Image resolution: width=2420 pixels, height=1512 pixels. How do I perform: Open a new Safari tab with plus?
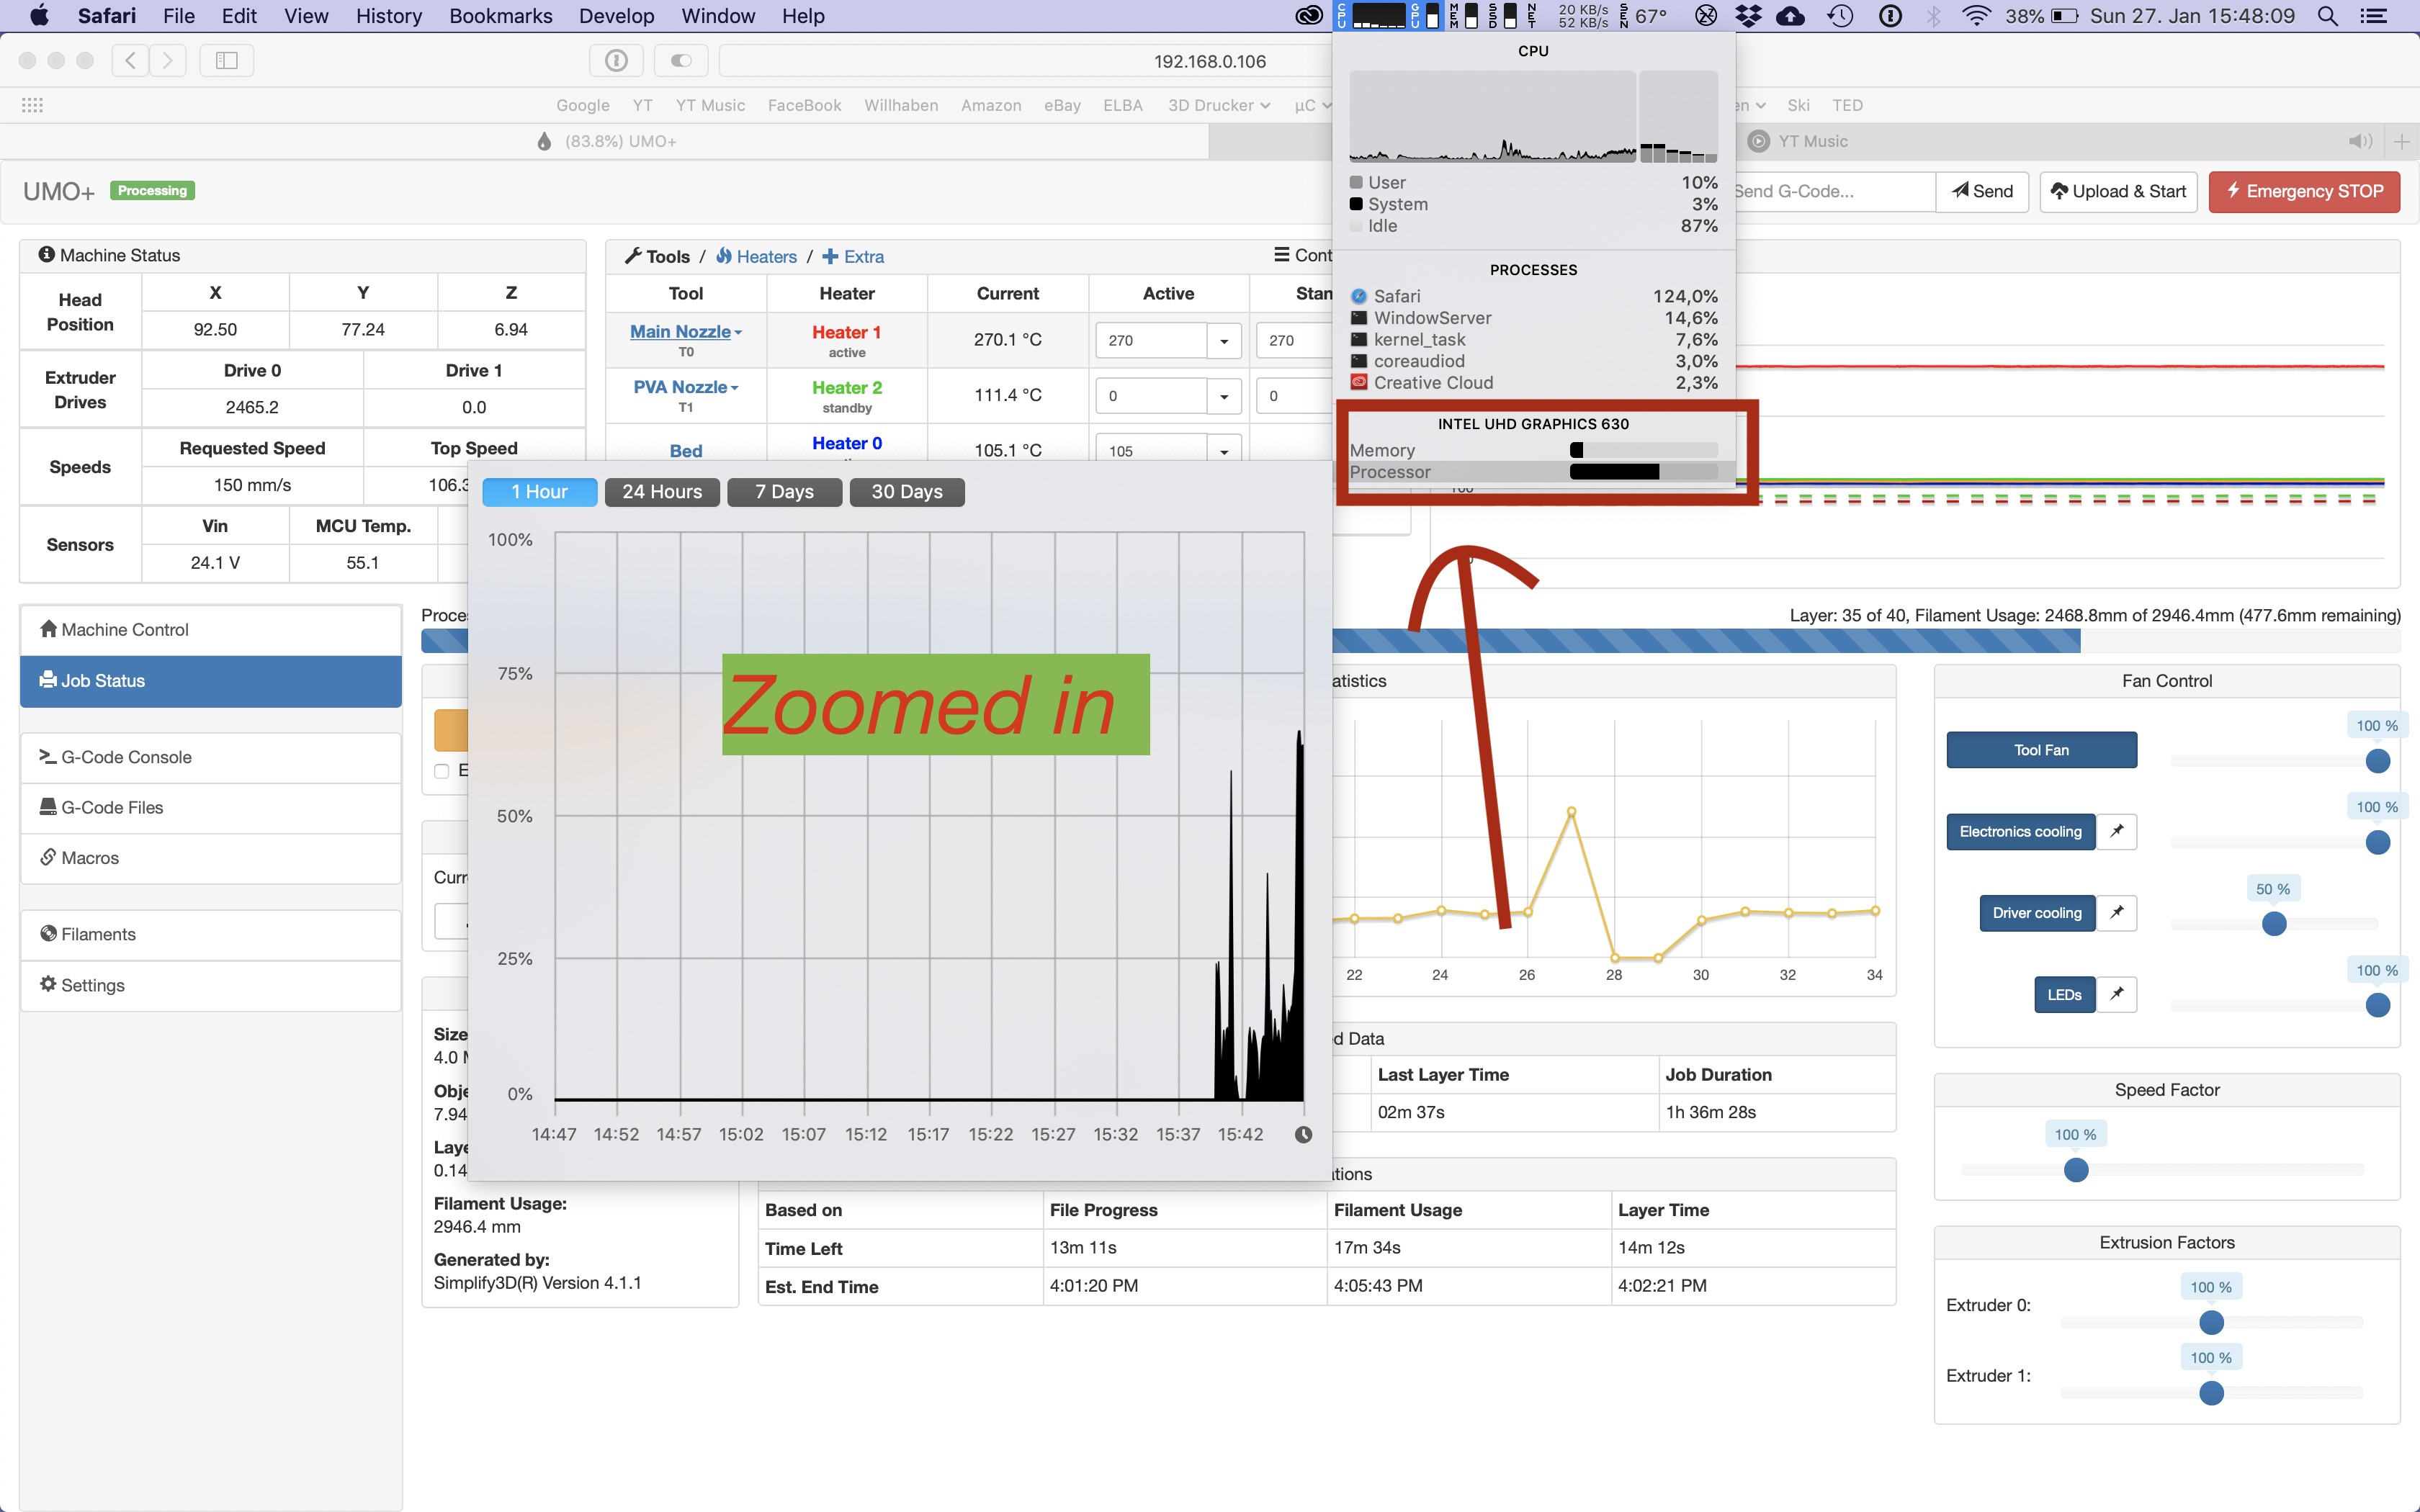(2402, 141)
